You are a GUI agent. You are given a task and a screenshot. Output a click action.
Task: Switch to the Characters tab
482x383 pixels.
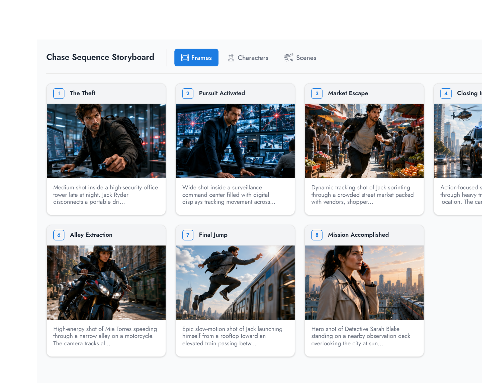pos(248,58)
